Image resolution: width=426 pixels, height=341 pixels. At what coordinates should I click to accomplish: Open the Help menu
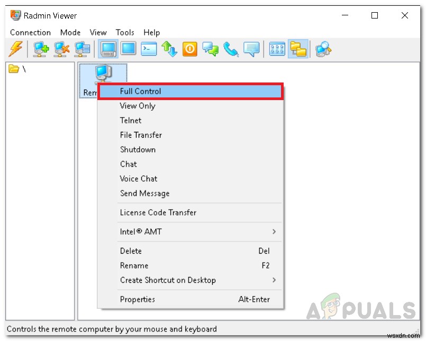click(151, 33)
